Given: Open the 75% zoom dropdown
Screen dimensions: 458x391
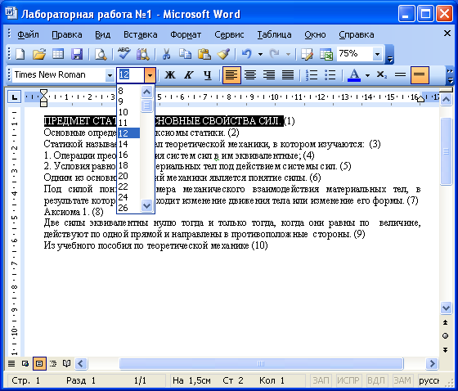Looking at the screenshot, I should point(377,54).
